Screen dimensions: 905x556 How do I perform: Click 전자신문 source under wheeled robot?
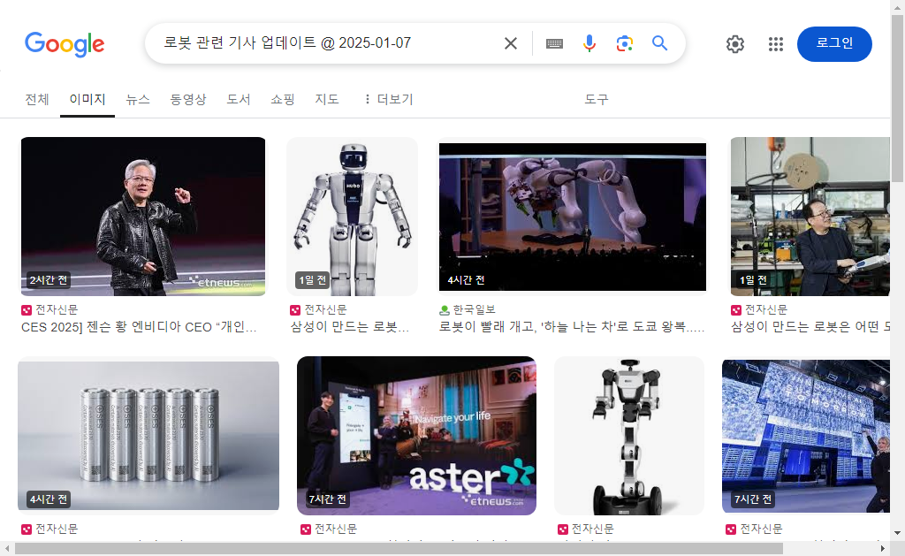593,529
